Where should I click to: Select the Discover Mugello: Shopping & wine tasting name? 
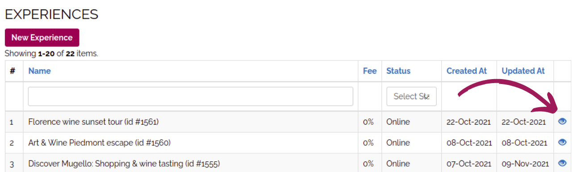tap(124, 164)
